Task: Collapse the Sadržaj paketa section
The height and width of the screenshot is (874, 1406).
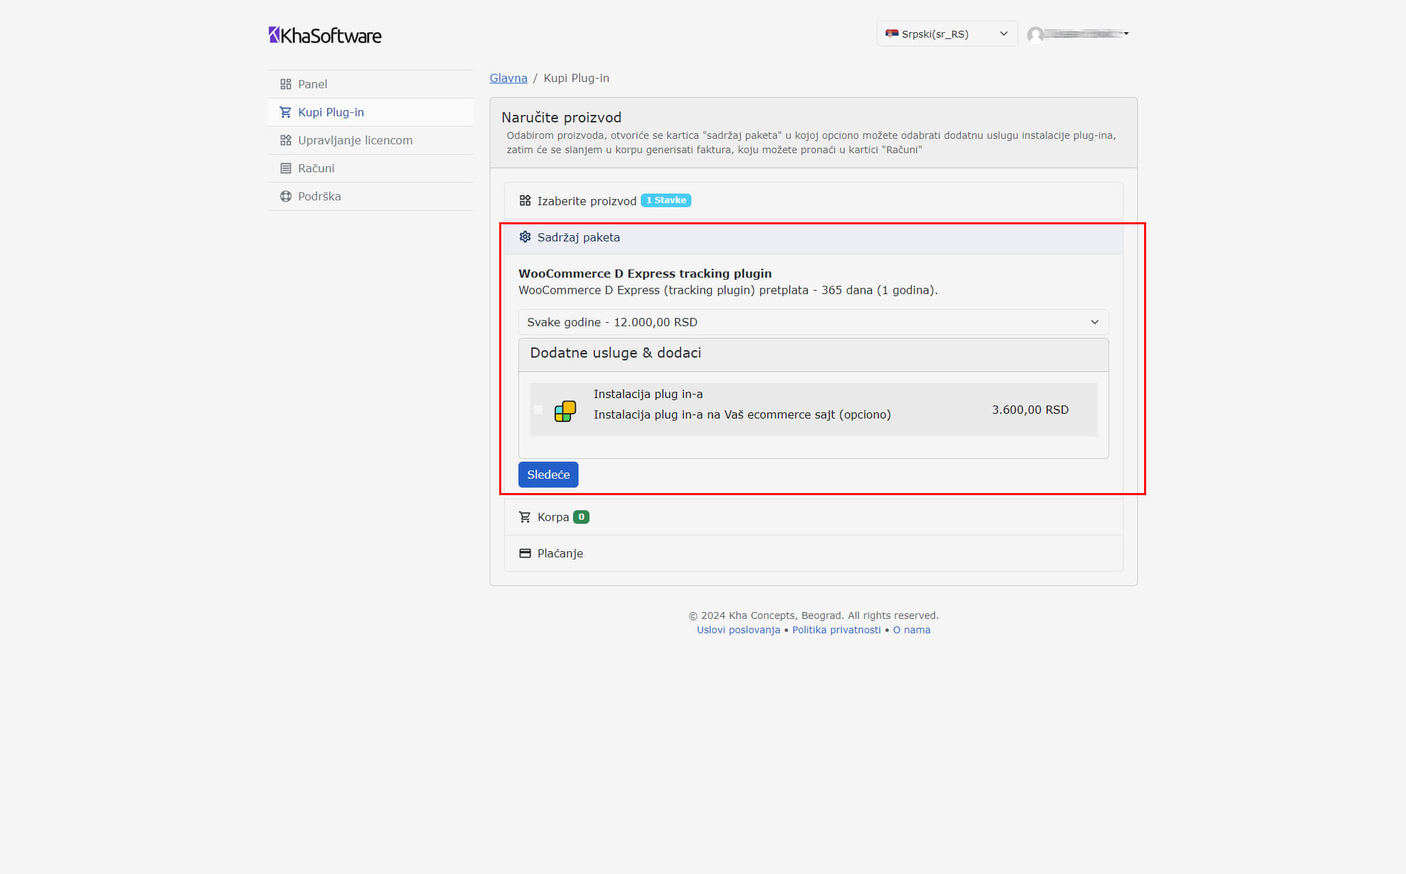Action: [x=813, y=237]
